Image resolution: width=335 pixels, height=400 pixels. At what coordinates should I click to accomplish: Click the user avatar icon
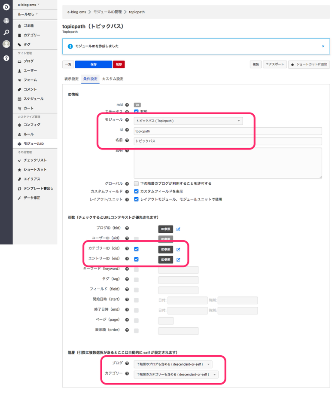[6, 44]
